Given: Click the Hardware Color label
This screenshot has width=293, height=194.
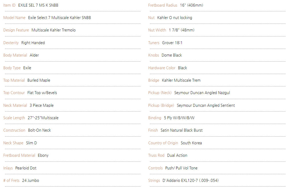Looking at the screenshot, I should coord(162,68).
